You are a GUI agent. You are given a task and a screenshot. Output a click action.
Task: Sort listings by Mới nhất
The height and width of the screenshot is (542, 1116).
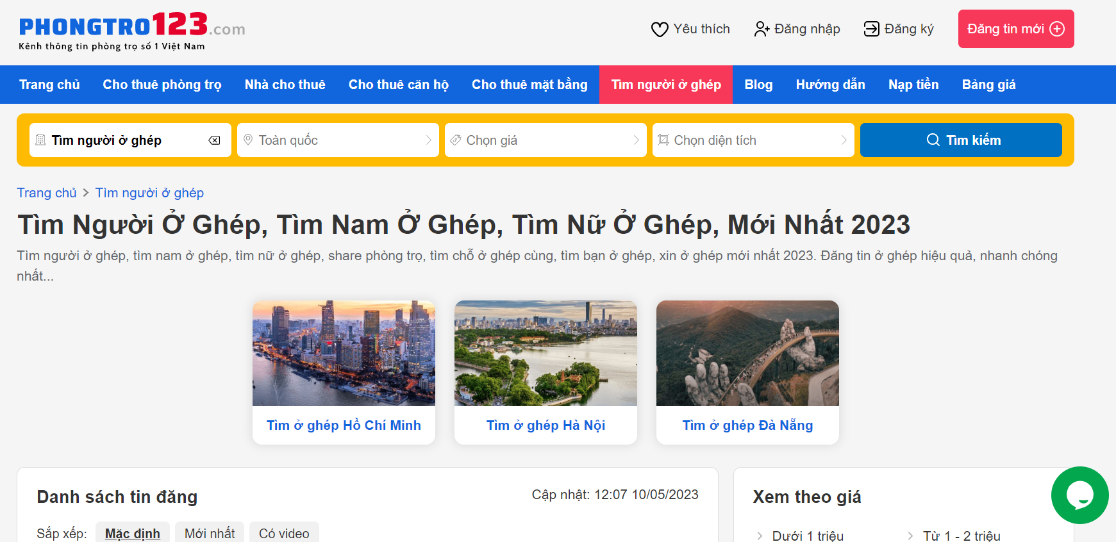pyautogui.click(x=210, y=533)
